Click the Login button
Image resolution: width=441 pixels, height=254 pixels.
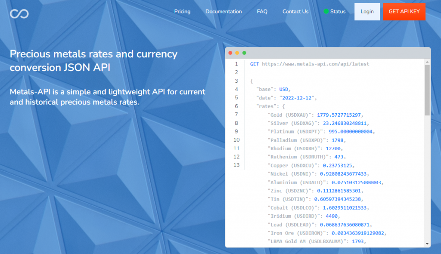coord(367,12)
